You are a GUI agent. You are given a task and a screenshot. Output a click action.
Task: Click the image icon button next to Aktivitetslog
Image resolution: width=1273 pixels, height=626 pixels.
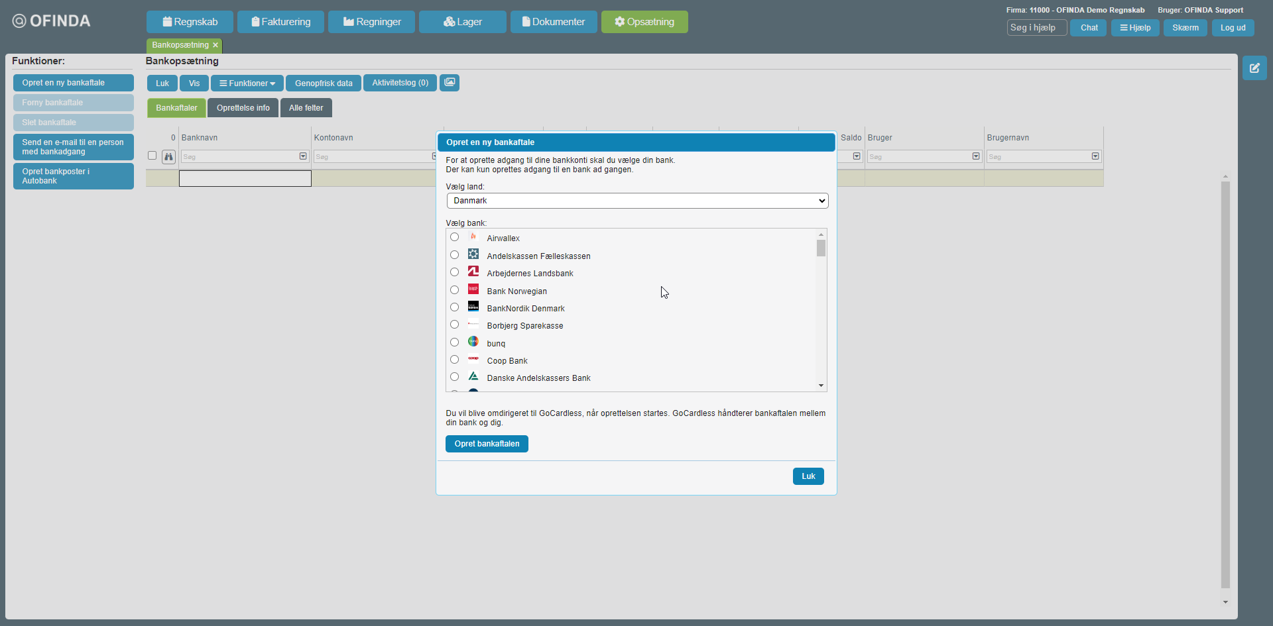450,82
